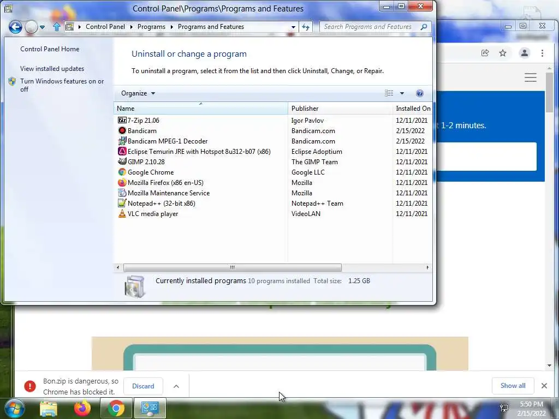Open Firefox from the taskbar

[x=82, y=408]
